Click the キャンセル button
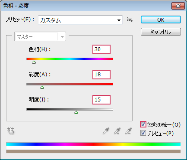Screen dimensions: 187x160 tap(161, 32)
